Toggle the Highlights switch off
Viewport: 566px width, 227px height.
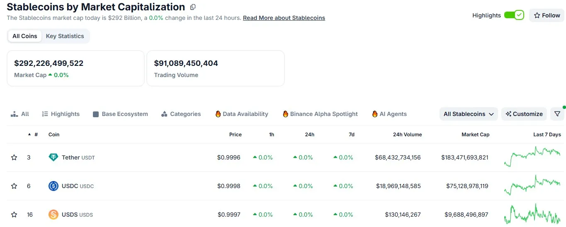[x=514, y=15]
